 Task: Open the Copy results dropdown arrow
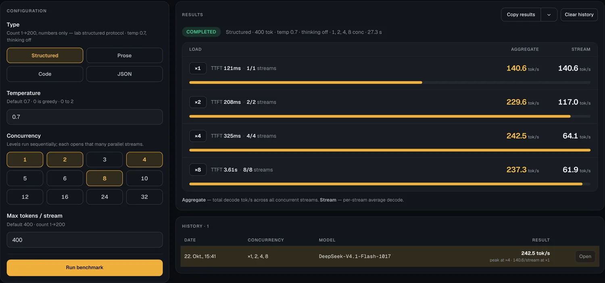tap(549, 15)
